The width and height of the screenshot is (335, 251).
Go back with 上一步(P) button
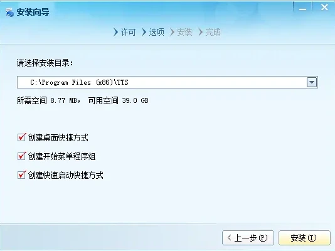coord(248,238)
